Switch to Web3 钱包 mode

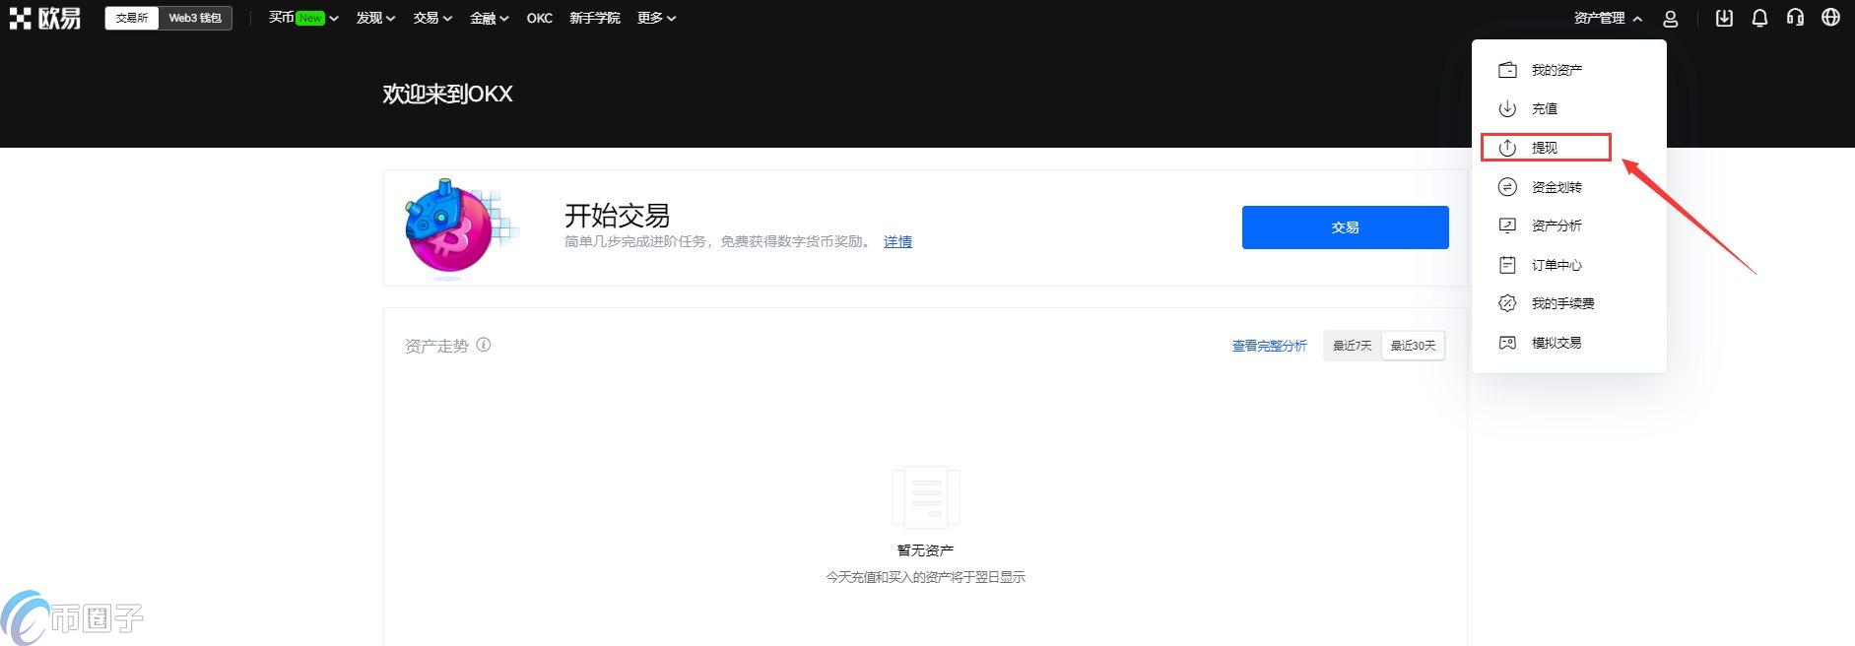click(195, 18)
